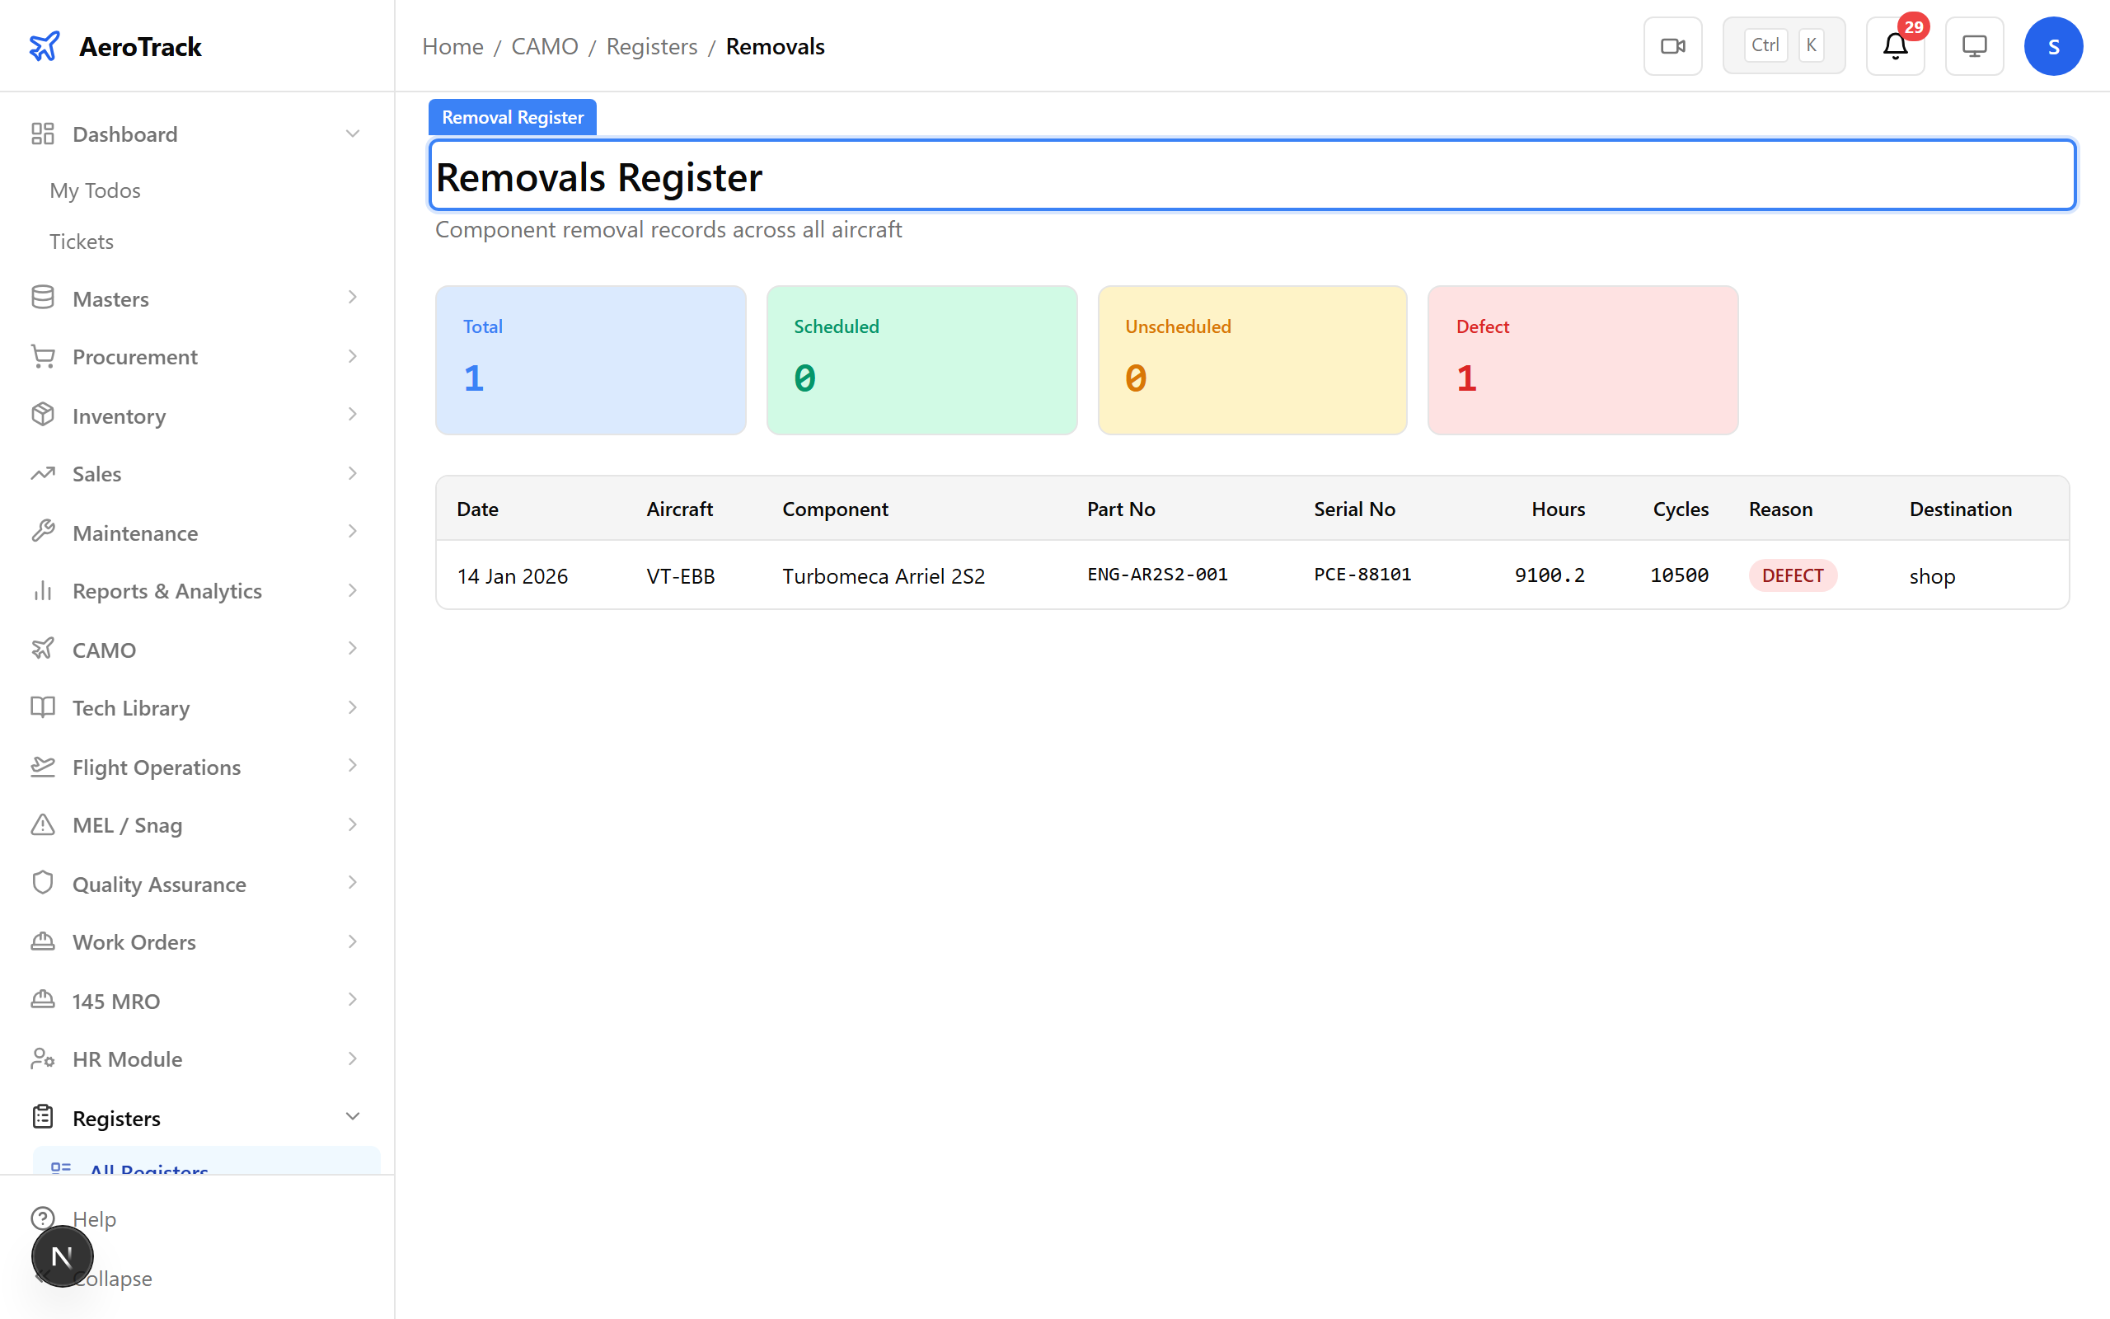Click the Procurement cart icon
This screenshot has width=2110, height=1319.
(x=43, y=356)
